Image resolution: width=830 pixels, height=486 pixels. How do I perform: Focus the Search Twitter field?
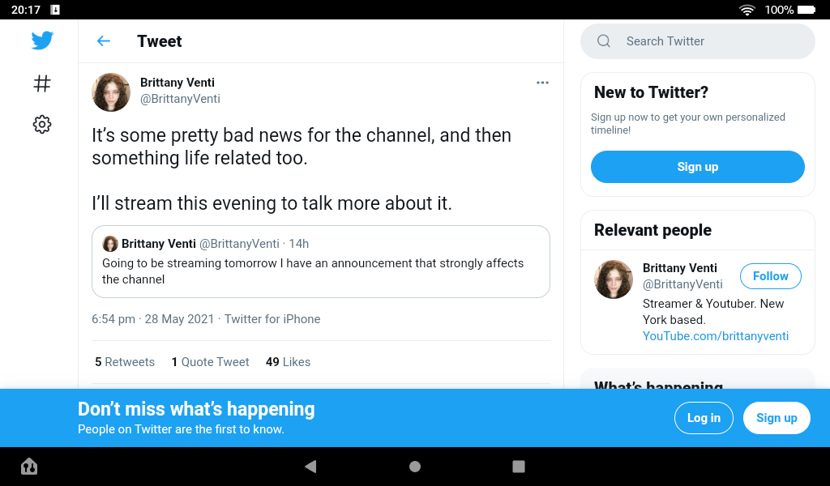[x=698, y=40]
